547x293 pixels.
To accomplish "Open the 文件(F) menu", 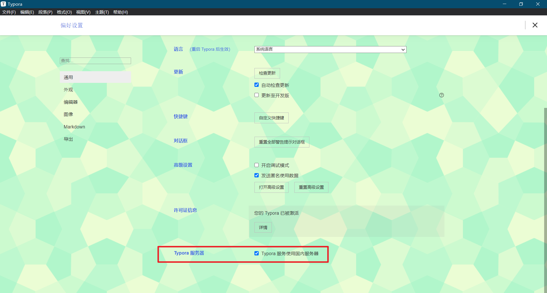I will point(9,12).
